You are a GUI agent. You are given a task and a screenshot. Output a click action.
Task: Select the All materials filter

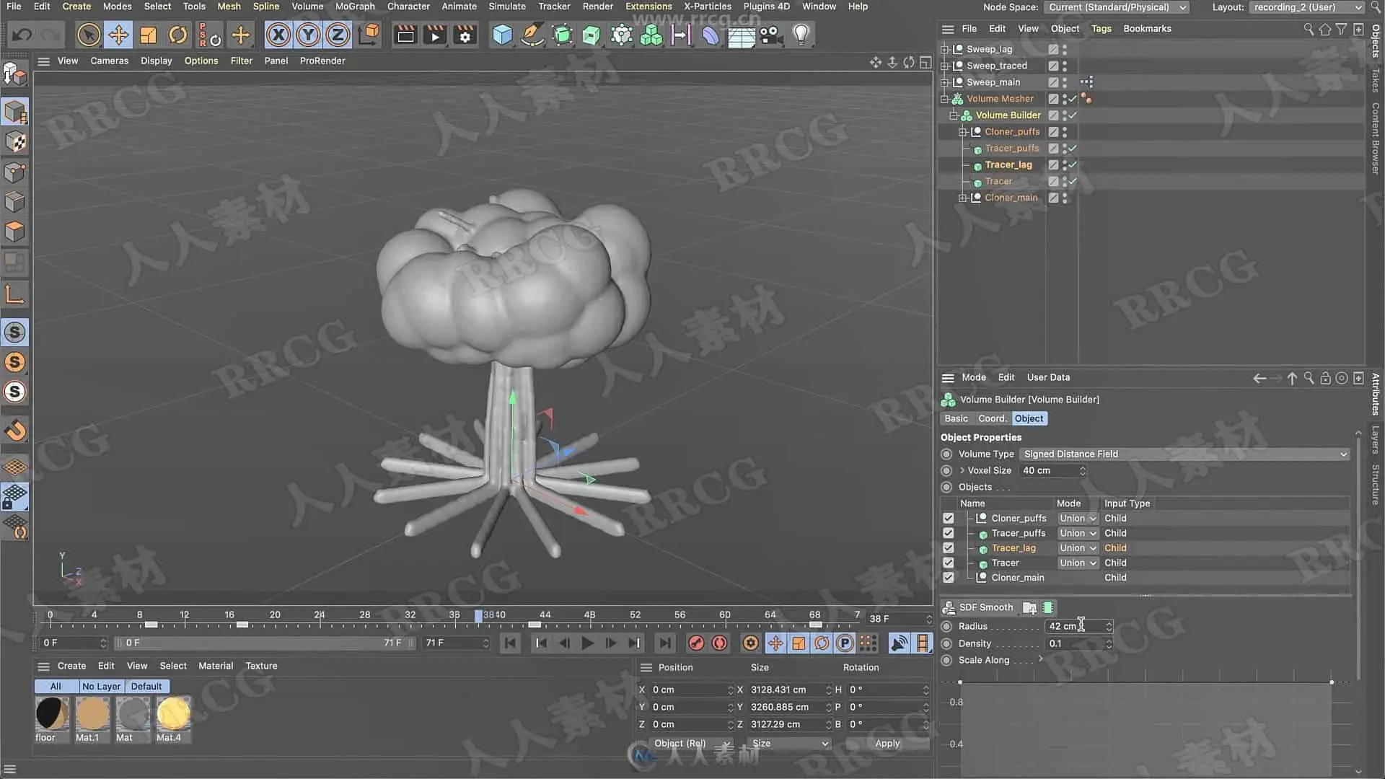tap(56, 686)
